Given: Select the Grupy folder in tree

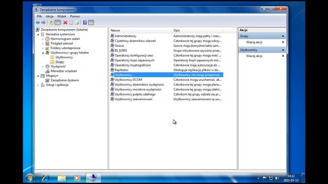Looking at the screenshot, I should (59, 62).
